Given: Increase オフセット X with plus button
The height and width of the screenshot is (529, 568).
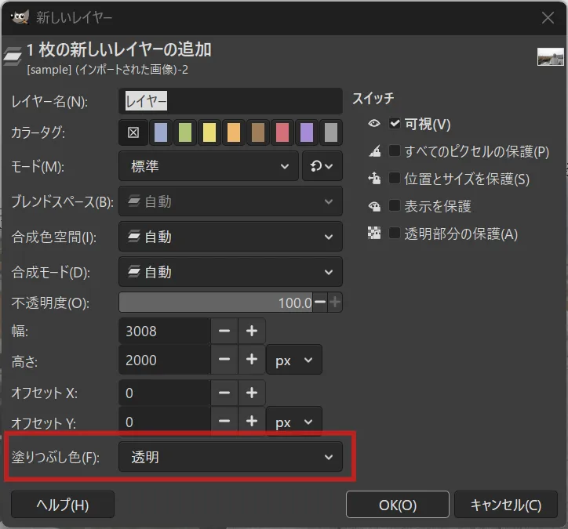Looking at the screenshot, I should click(252, 393).
